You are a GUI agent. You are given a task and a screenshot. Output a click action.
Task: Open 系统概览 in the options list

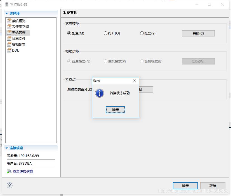point(19,21)
